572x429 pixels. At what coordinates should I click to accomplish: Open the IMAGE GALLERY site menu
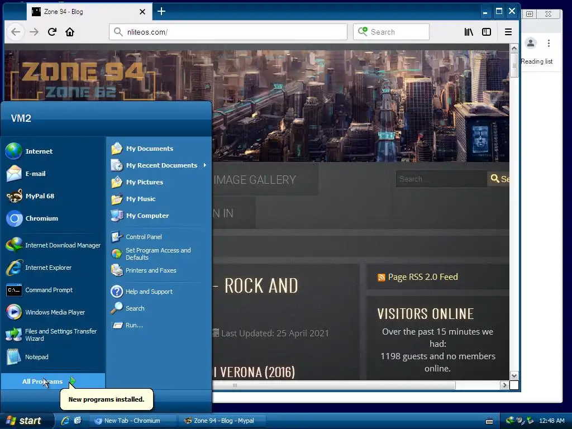pyautogui.click(x=255, y=179)
